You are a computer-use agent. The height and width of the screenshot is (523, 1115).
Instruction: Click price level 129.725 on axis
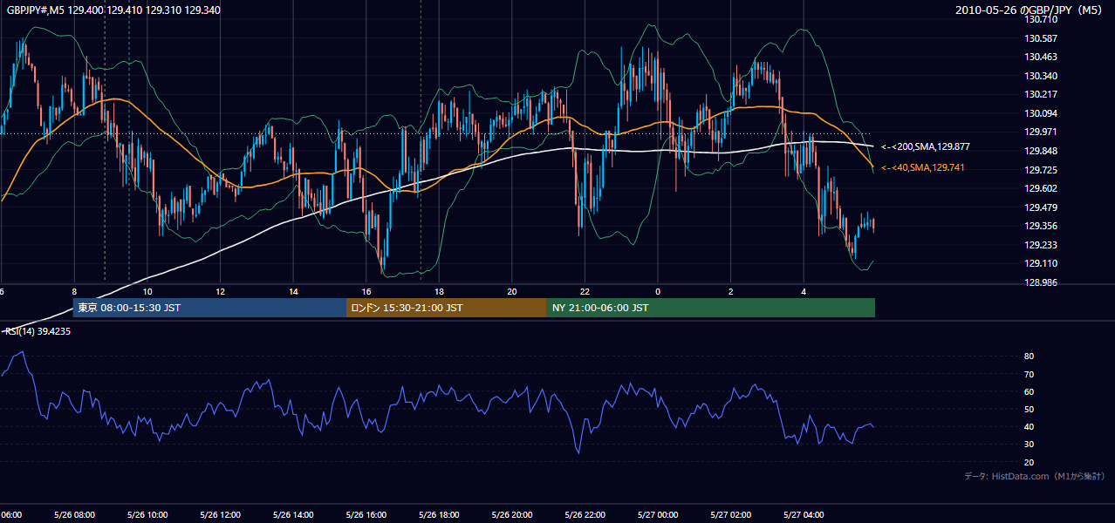coord(1040,170)
